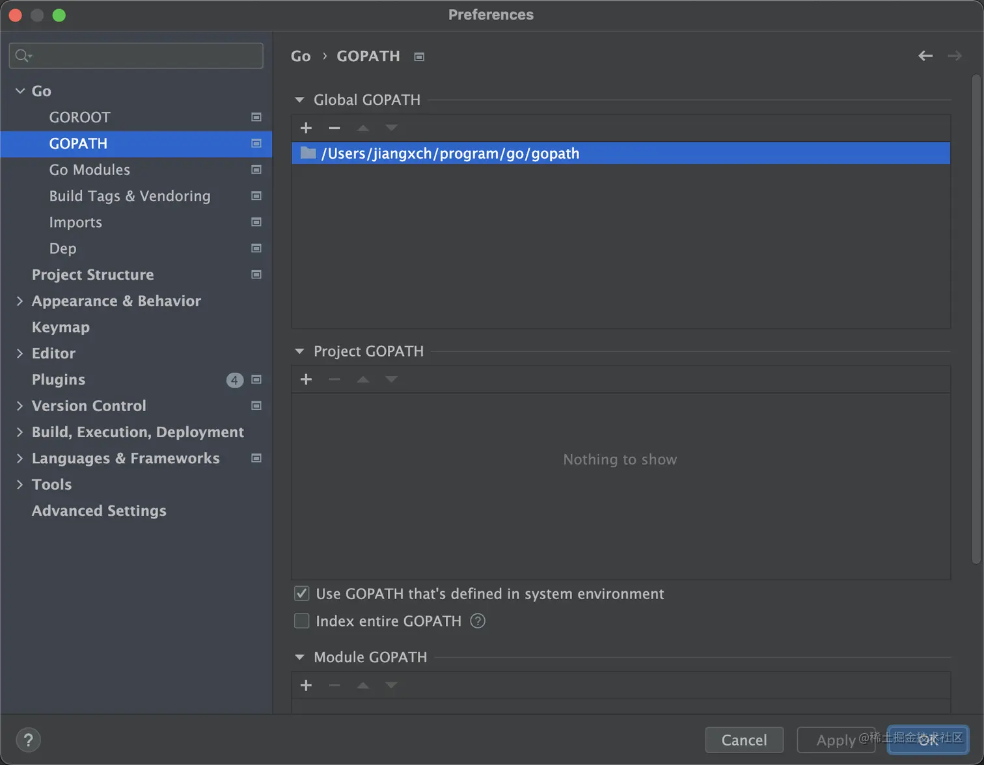Viewport: 984px width, 765px height.
Task: Navigate back with the left arrow
Action: 925,56
